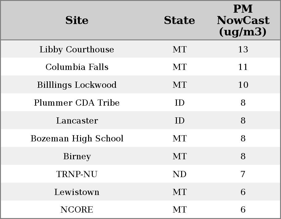Select the PM value 7 cell

click(x=243, y=174)
